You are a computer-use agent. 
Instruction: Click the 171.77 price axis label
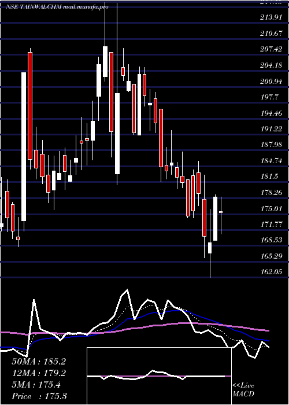click(x=271, y=224)
